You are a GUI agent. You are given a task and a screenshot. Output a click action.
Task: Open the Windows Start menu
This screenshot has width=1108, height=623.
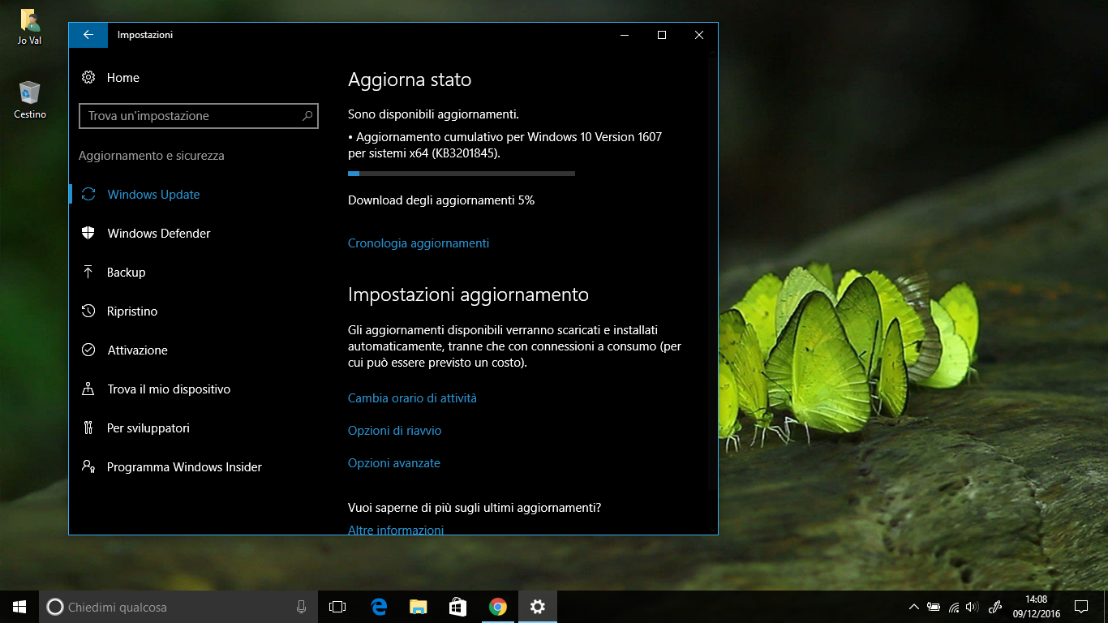point(19,607)
